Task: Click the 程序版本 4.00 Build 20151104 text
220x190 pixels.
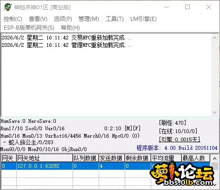Action: (x=177, y=148)
